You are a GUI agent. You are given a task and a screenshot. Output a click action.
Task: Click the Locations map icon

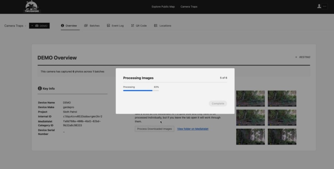pyautogui.click(x=156, y=26)
